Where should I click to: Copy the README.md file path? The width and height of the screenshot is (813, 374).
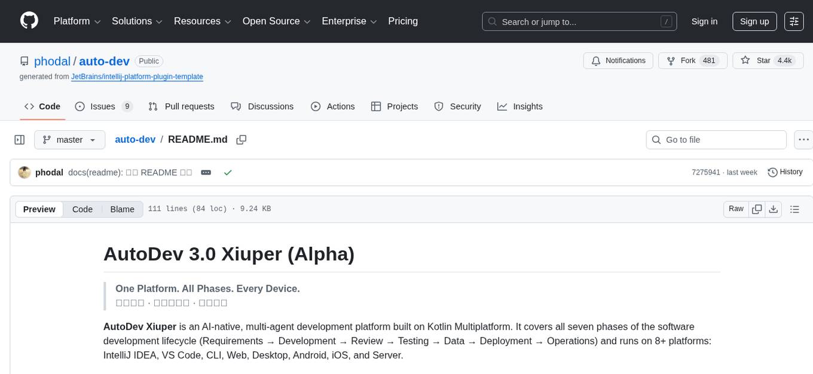click(x=242, y=140)
